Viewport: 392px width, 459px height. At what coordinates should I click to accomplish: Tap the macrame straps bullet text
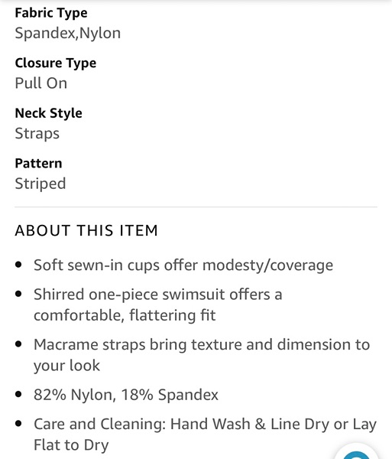[x=202, y=355]
